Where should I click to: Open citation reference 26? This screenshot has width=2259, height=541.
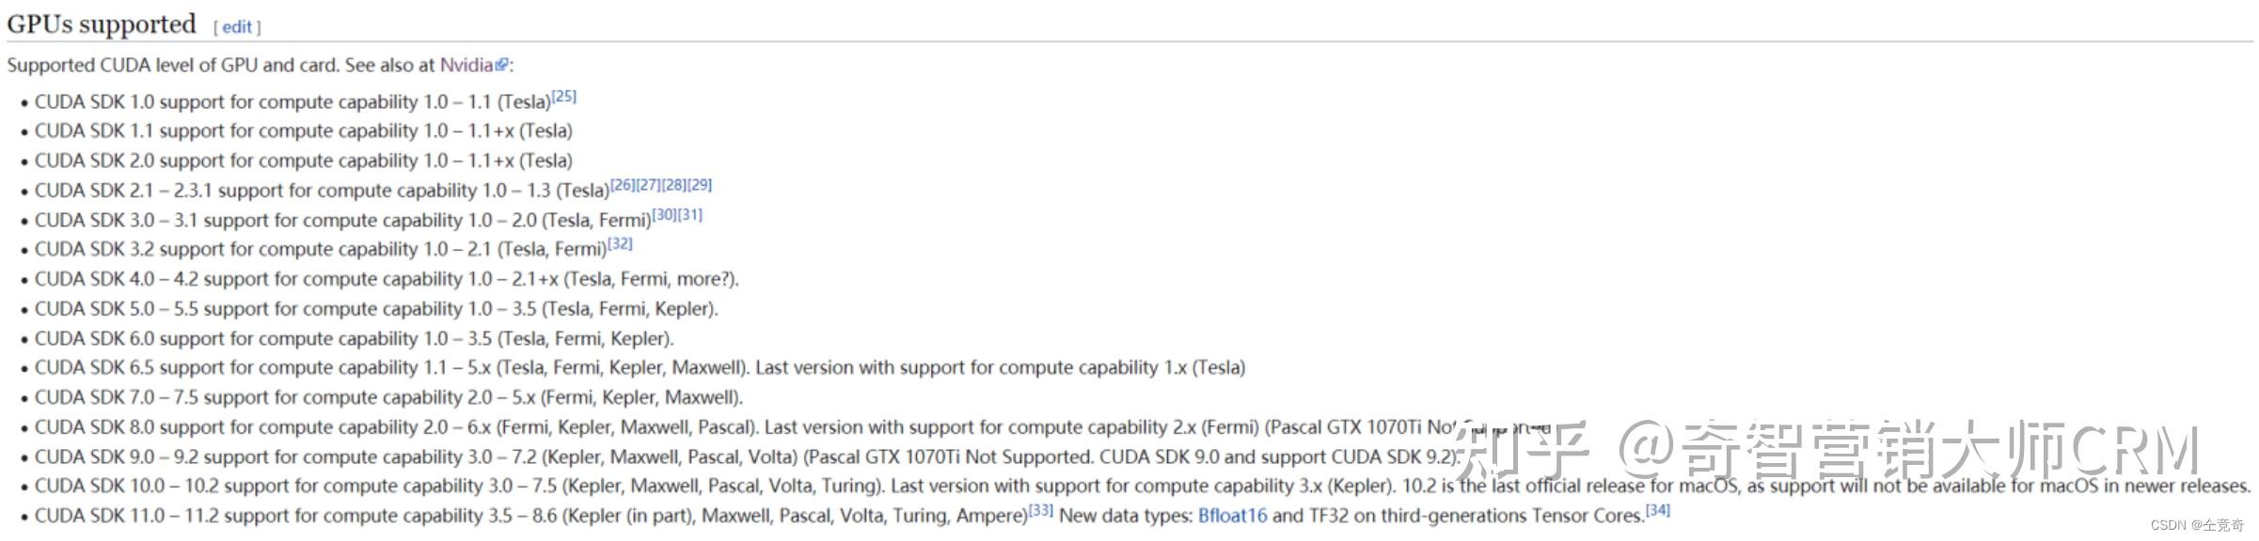623,184
